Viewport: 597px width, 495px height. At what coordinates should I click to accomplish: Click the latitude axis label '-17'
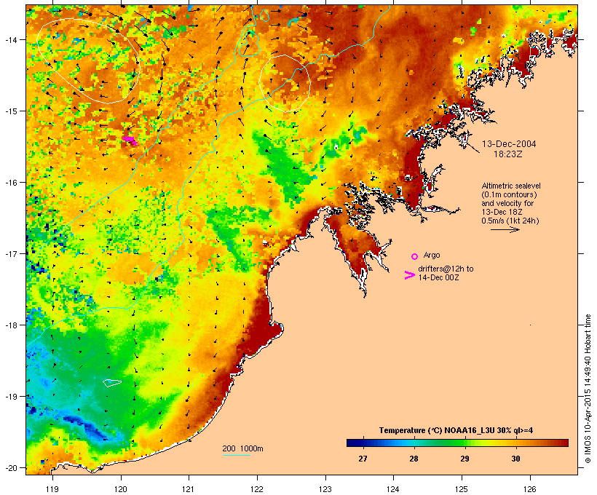(x=10, y=253)
